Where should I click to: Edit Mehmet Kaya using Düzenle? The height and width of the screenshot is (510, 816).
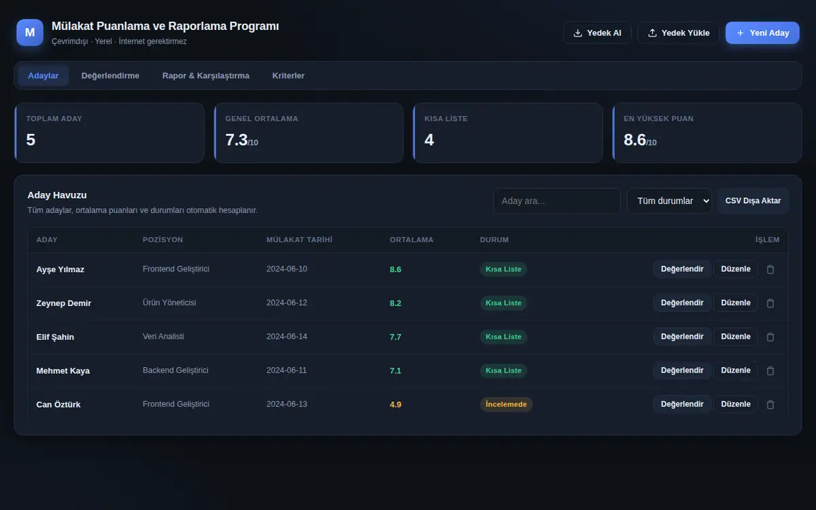tap(736, 371)
